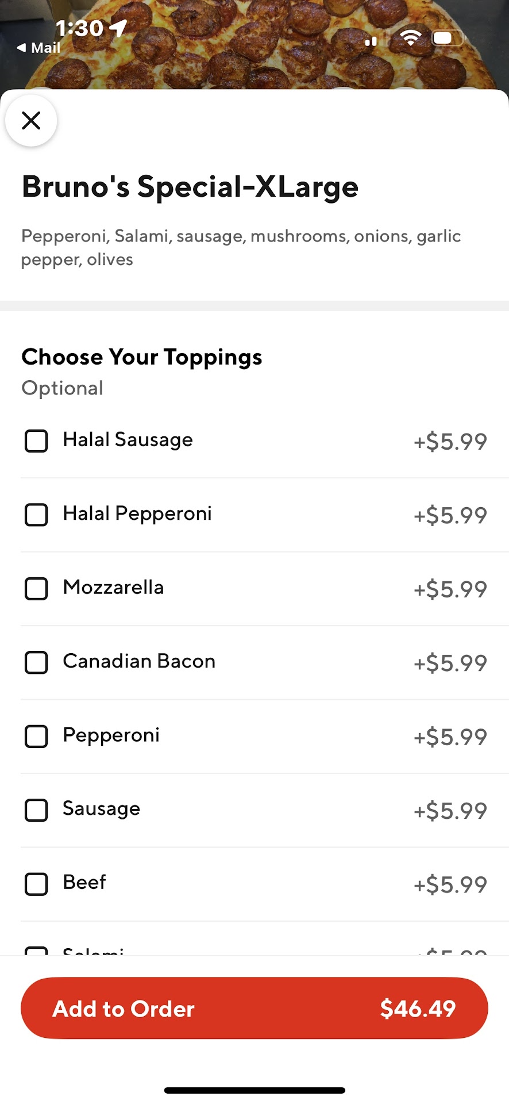Tap the battery indicator icon
509x1104 pixels.
coord(448,39)
